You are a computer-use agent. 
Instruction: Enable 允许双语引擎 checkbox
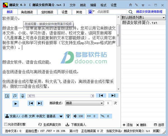6,124
